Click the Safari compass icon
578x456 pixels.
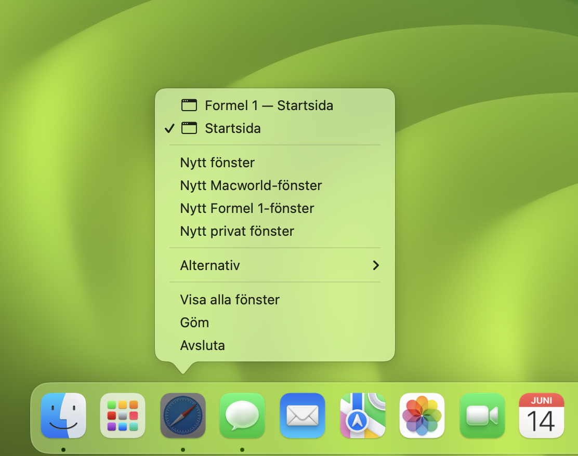point(183,415)
